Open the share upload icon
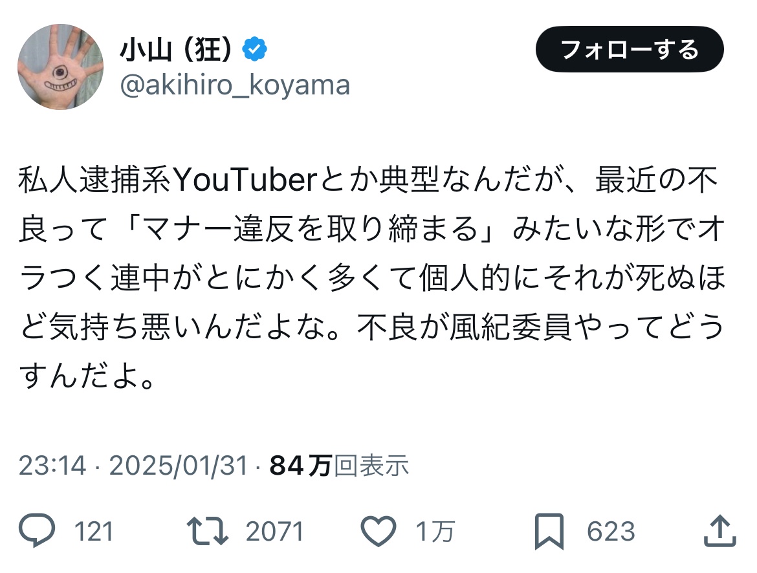 point(719,530)
